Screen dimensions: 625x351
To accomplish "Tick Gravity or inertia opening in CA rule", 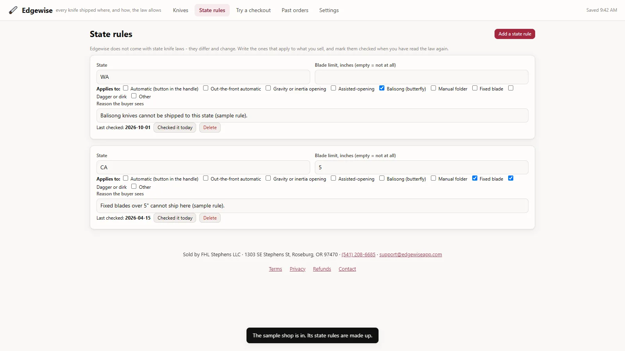I will point(268,178).
